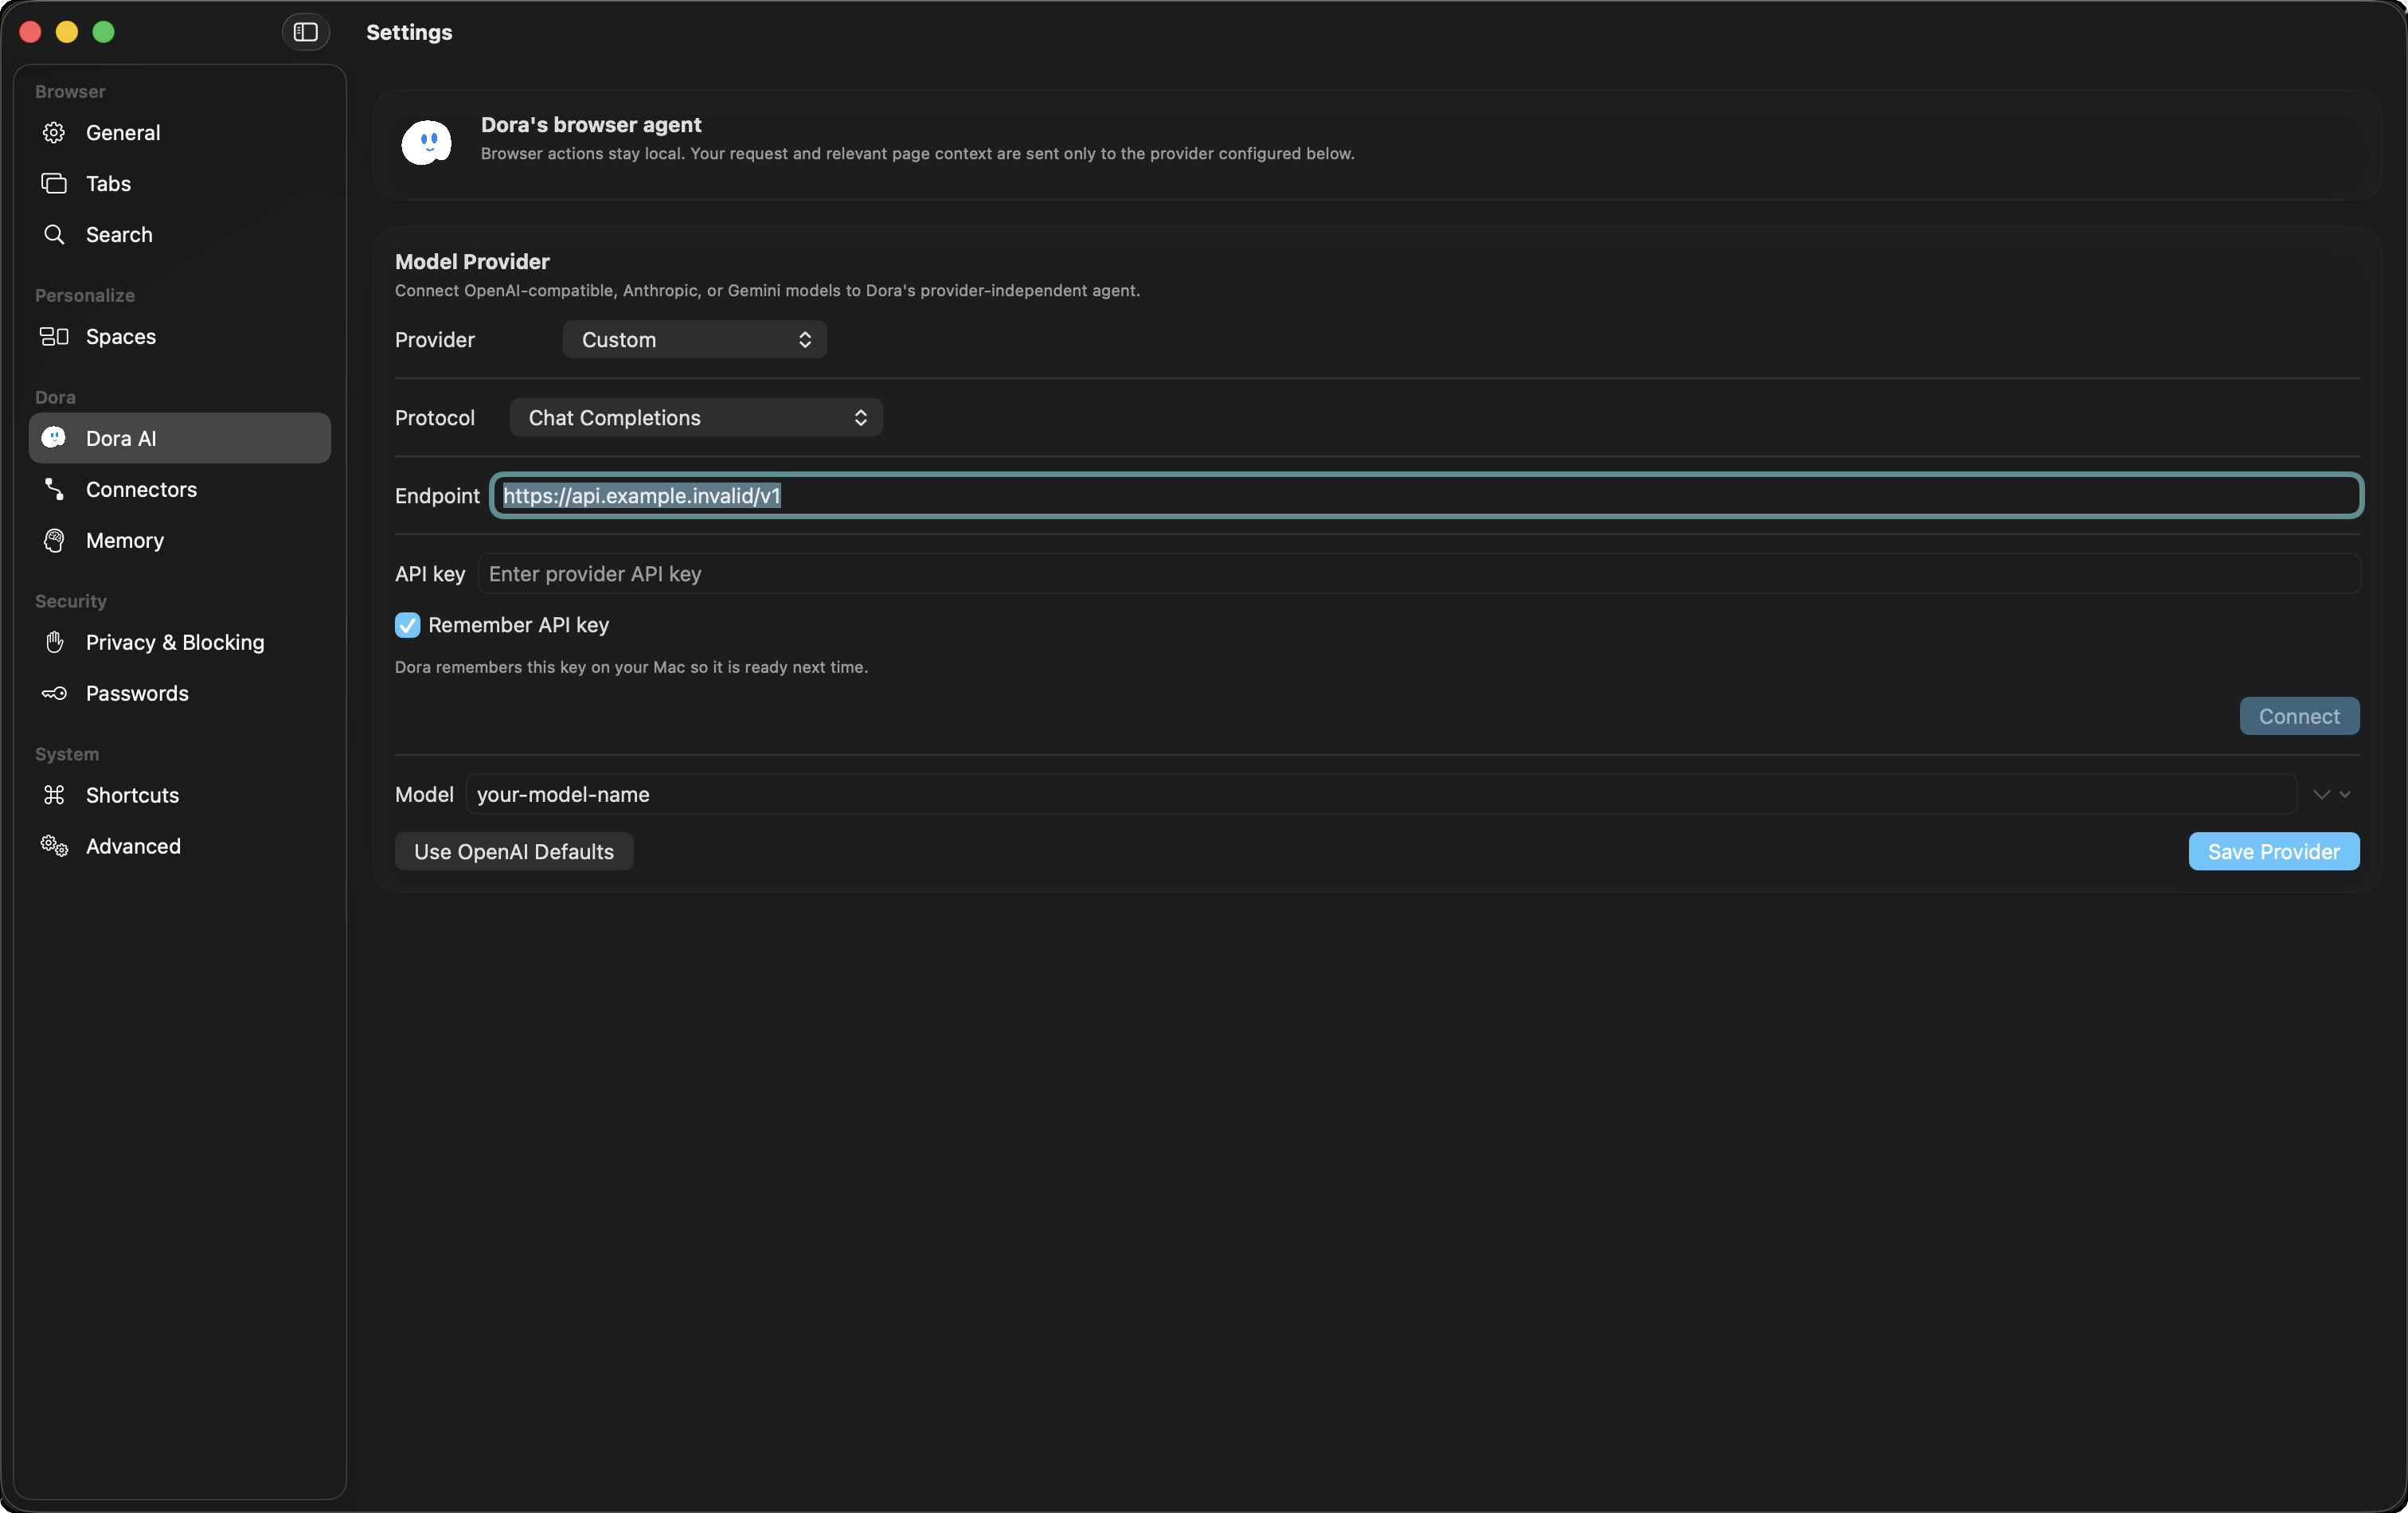Click Dora's browser agent avatar
The height and width of the screenshot is (1513, 2408).
427,142
